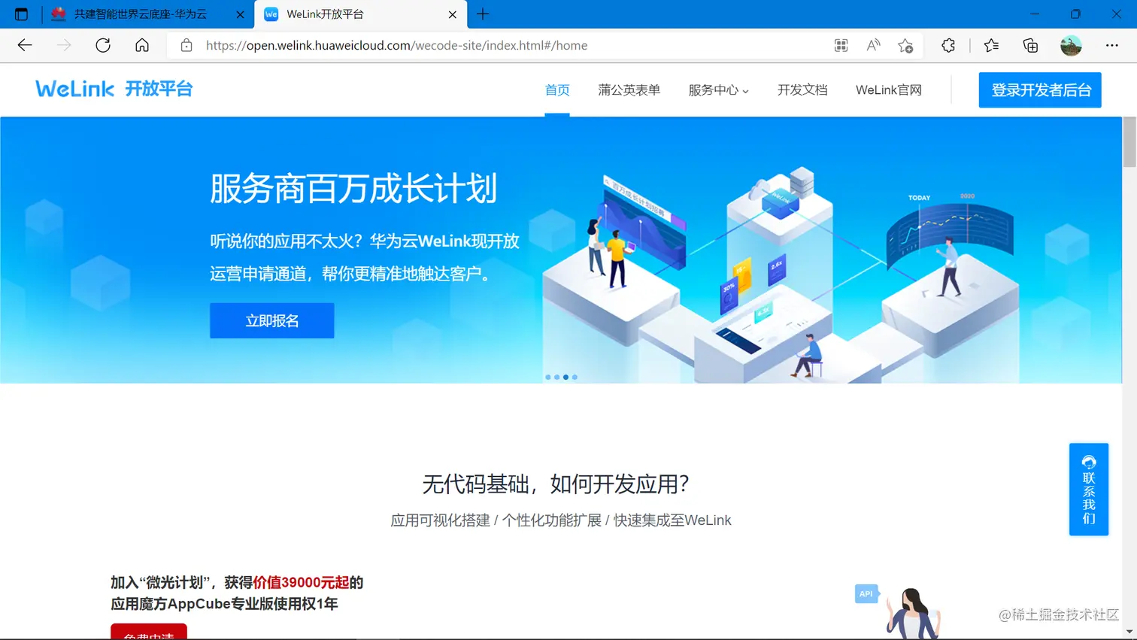This screenshot has width=1137, height=640.
Task: Refresh the page with the reload icon
Action: tap(103, 45)
